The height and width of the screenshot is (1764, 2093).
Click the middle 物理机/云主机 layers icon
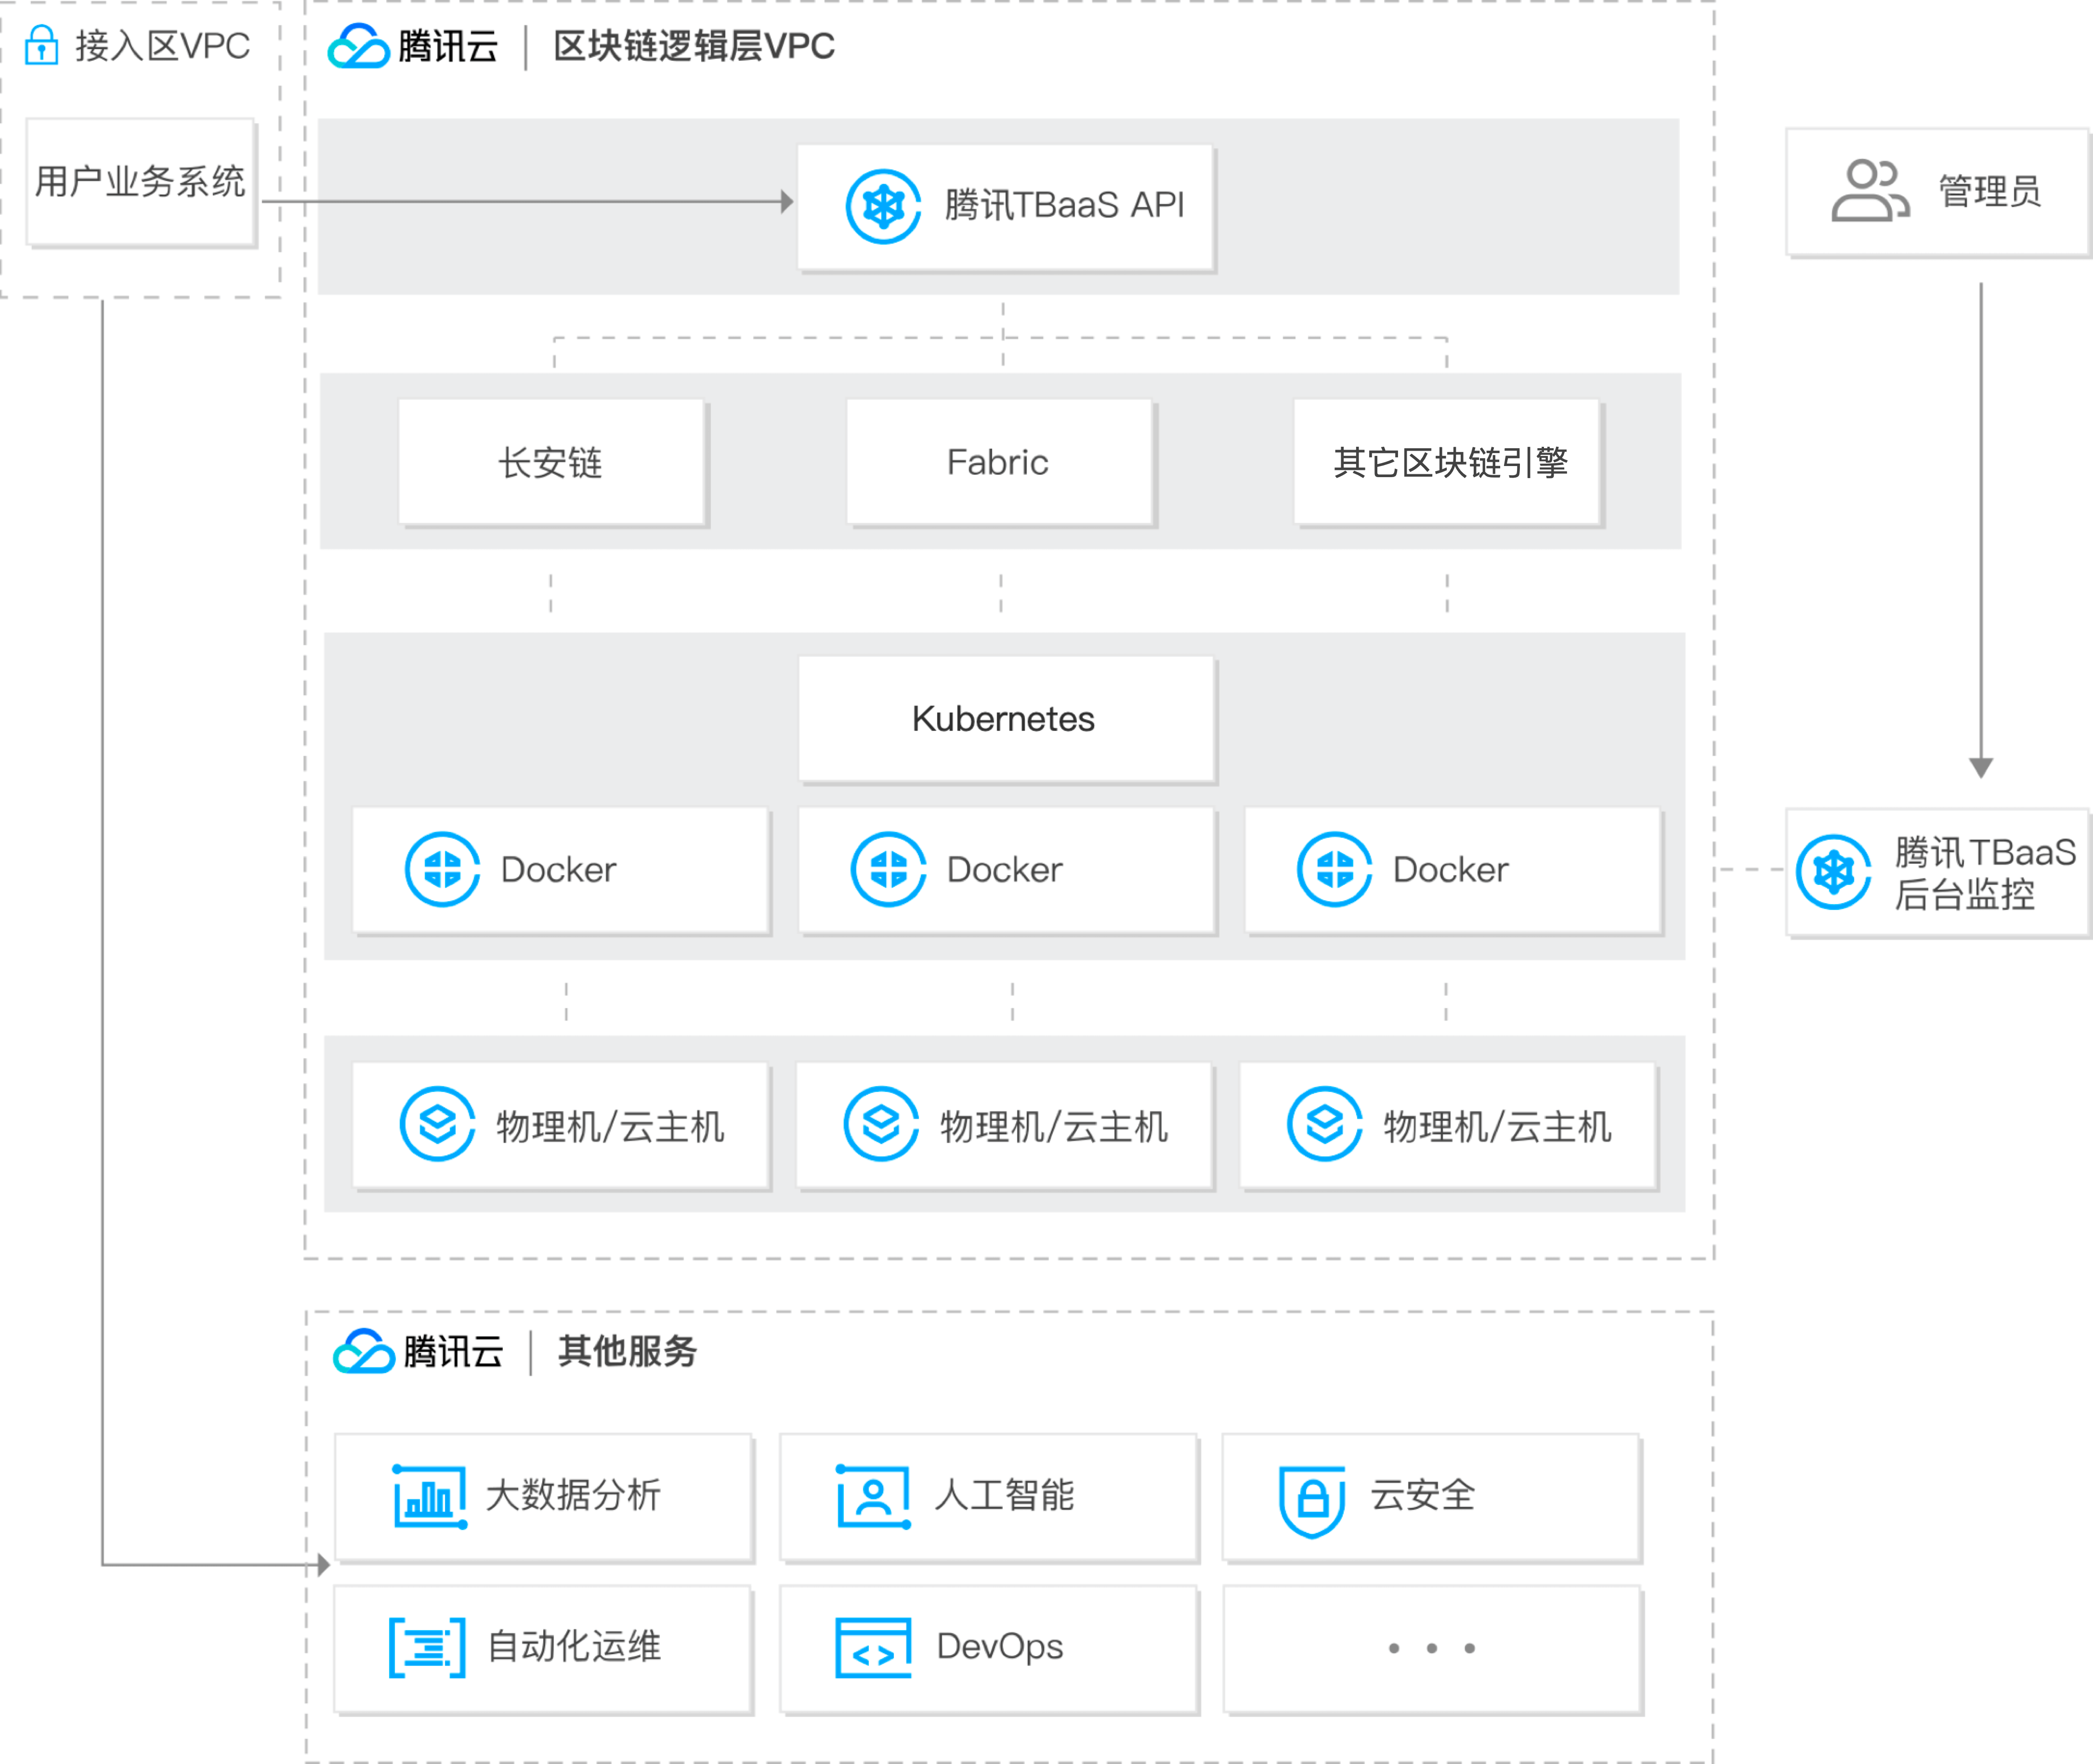click(x=881, y=1124)
